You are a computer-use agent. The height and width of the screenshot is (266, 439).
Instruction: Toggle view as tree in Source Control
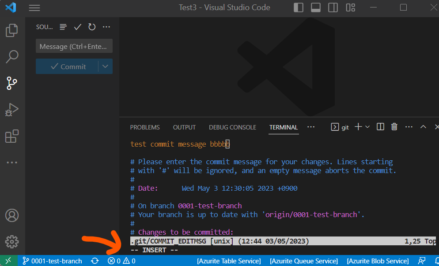(63, 27)
